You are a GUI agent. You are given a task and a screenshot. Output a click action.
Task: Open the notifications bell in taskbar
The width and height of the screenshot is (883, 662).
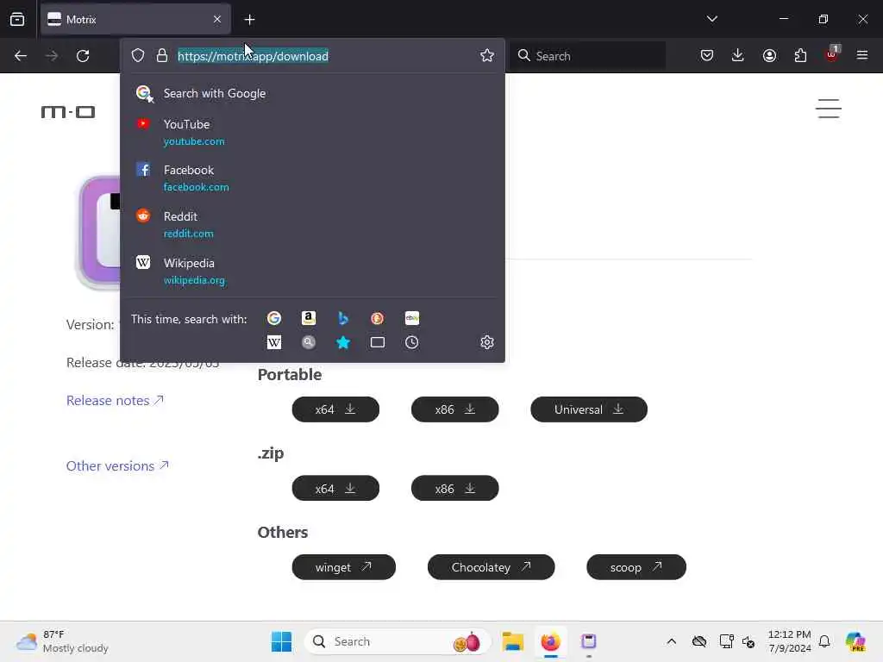tap(824, 641)
